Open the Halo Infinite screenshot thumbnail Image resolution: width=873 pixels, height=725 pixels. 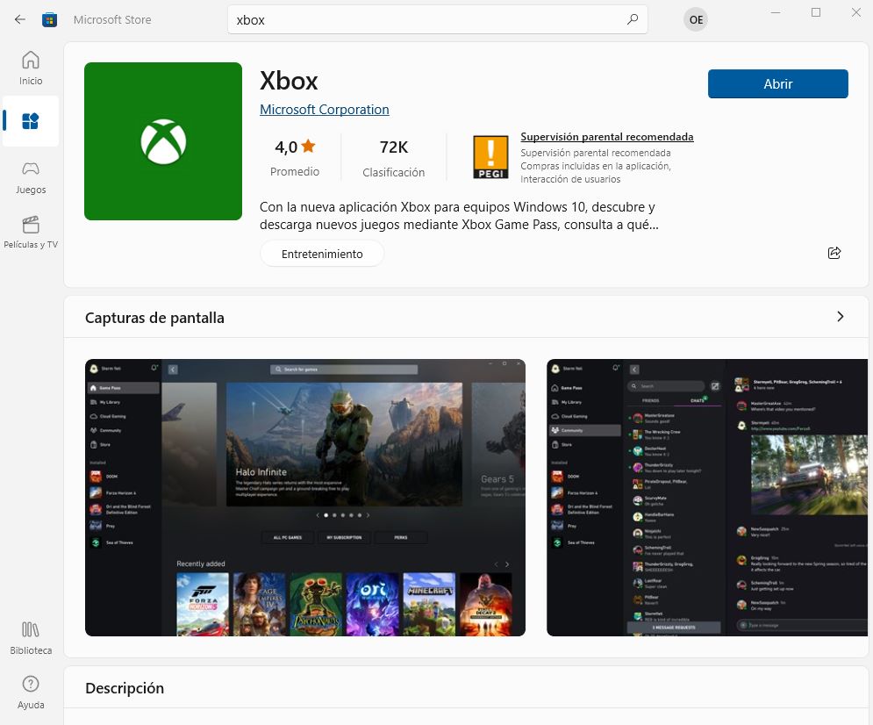[x=305, y=497]
